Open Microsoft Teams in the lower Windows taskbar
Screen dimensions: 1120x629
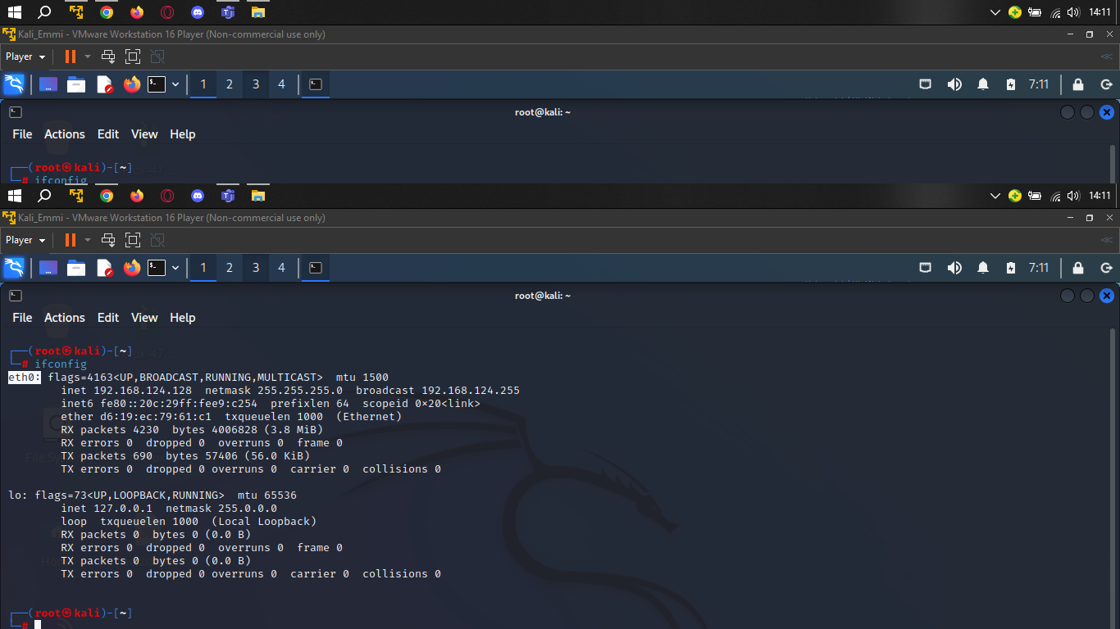tap(228, 196)
